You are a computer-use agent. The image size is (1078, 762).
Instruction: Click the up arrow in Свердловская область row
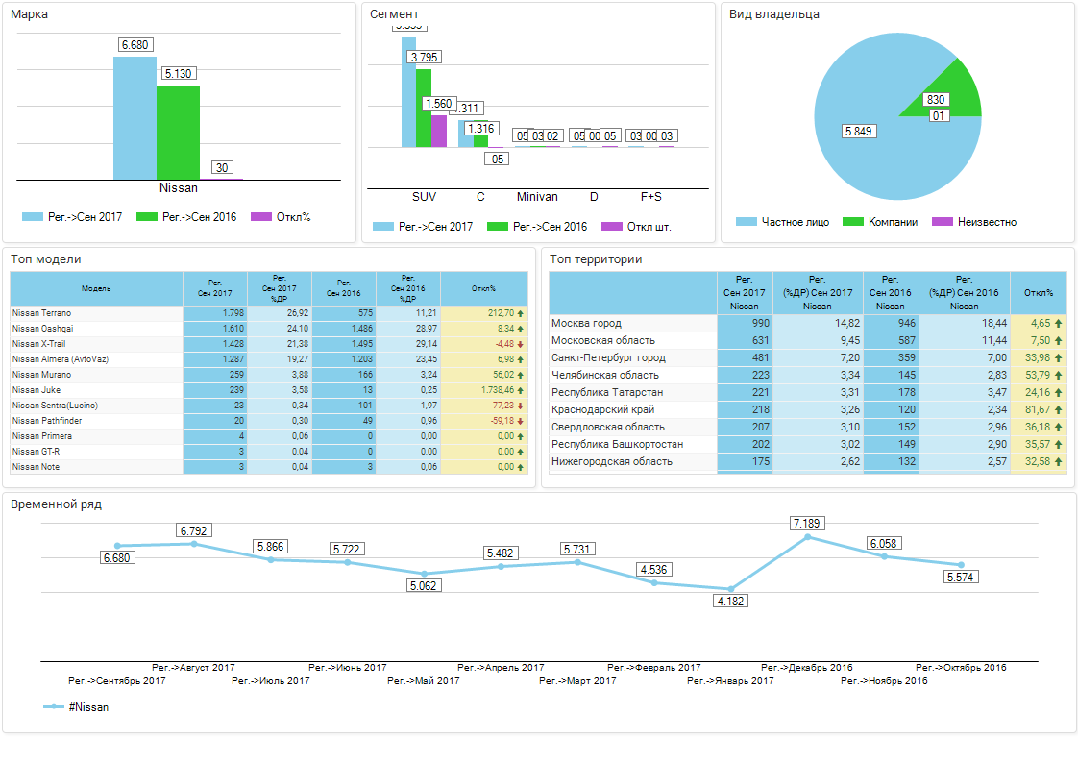tap(1058, 427)
